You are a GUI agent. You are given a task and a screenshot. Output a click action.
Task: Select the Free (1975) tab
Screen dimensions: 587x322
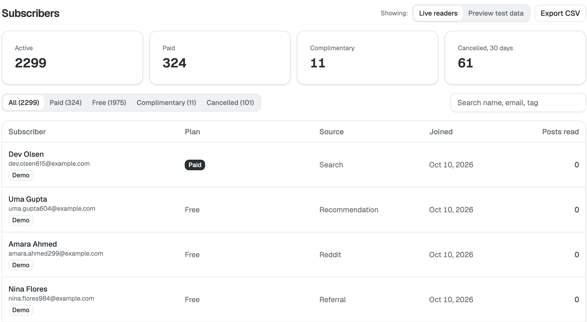coord(109,103)
